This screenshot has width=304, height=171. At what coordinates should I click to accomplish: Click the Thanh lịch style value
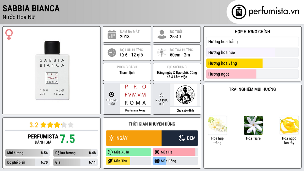127,72
